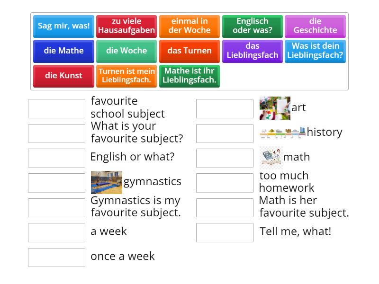Pick the red 'die Kunst' tile
This screenshot has width=379, height=284.
tap(63, 76)
